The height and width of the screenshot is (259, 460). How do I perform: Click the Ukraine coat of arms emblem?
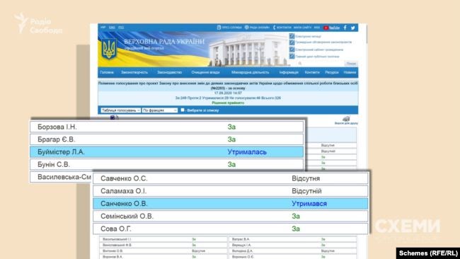pyautogui.click(x=109, y=49)
